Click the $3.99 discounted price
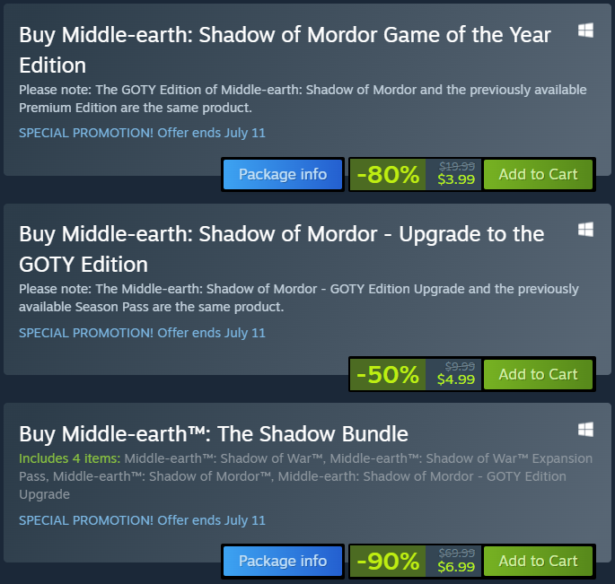 456,179
